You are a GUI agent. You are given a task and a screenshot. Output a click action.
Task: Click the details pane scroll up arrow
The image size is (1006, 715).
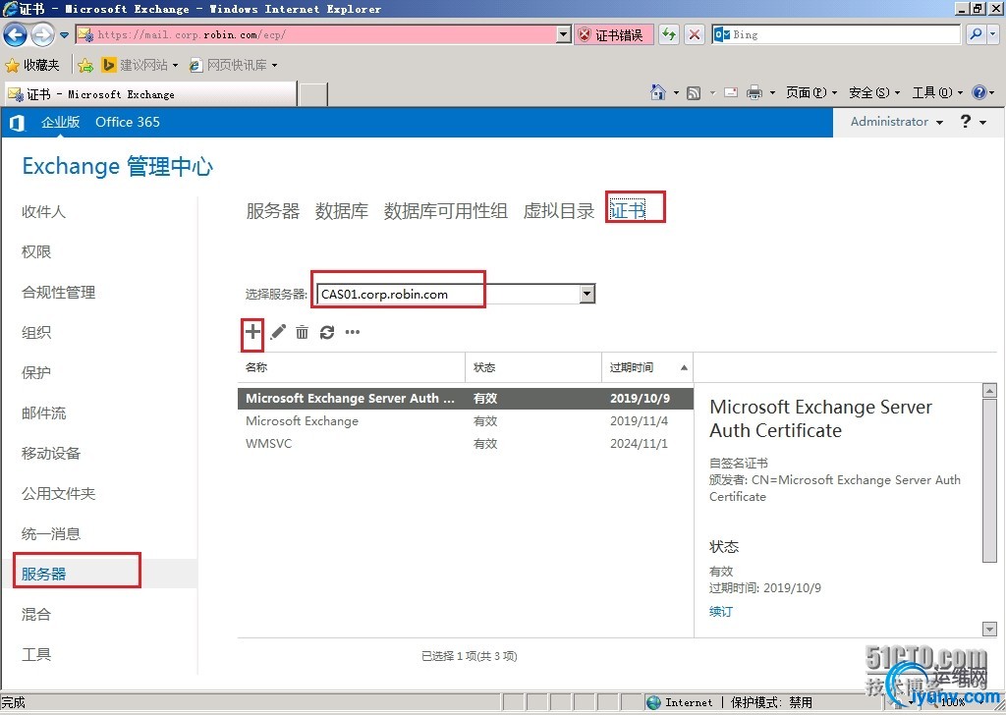click(x=989, y=390)
